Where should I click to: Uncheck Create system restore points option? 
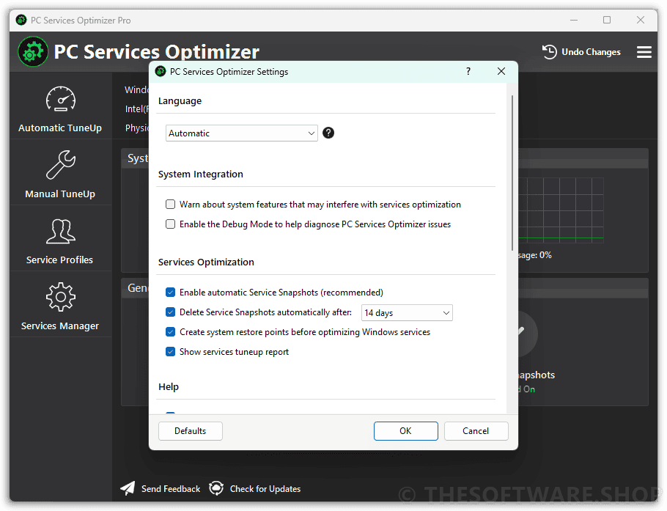(x=170, y=332)
